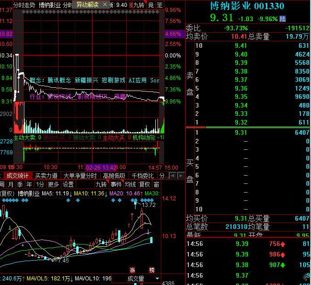Toggle 均线 moving average lines
Image resolution: width=311 pixels, height=285 pixels.
[130, 184]
